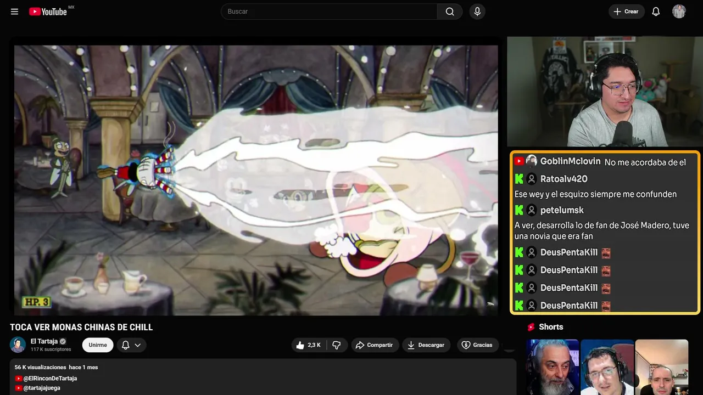703x395 pixels.
Task: Click the Buscar search field
Action: (329, 12)
